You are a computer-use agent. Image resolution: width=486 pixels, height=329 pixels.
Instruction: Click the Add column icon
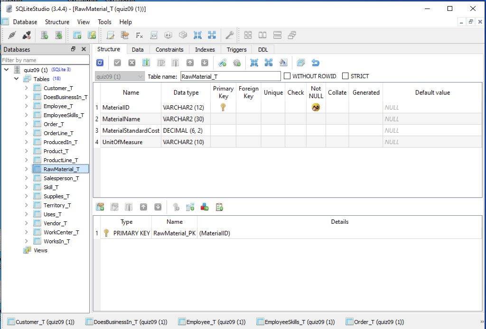[x=146, y=63]
